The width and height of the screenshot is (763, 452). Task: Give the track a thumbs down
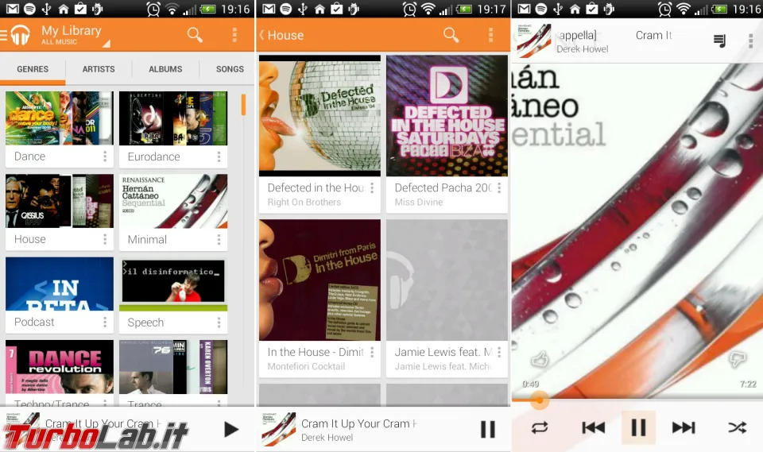pyautogui.click(x=738, y=360)
